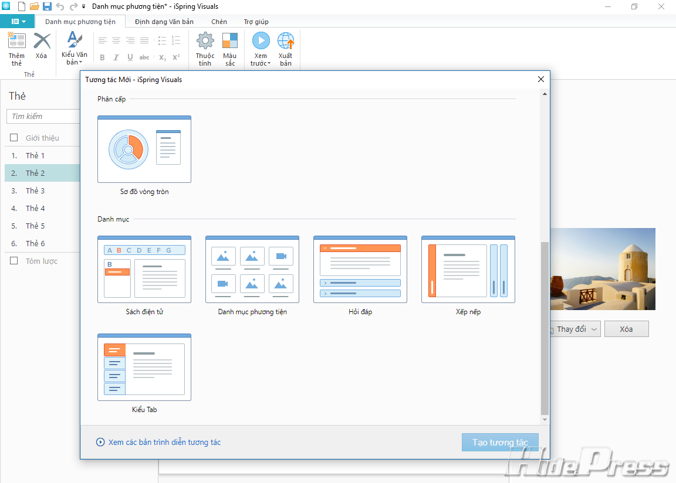Switch to Định dạng Văn bản tab
The height and width of the screenshot is (483, 676).
[164, 22]
